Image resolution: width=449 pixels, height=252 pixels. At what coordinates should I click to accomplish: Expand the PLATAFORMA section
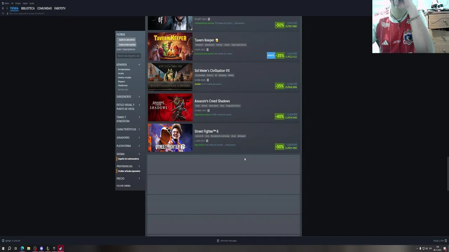(128, 146)
